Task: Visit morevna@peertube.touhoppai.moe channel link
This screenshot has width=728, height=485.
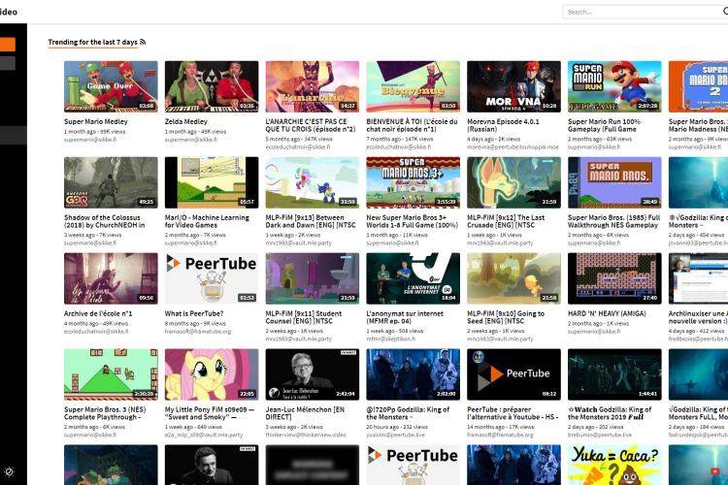Action: 513,147
